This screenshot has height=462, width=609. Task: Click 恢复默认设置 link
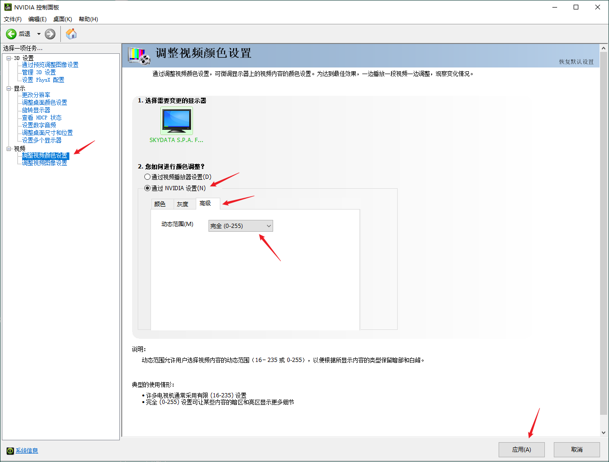(x=576, y=62)
